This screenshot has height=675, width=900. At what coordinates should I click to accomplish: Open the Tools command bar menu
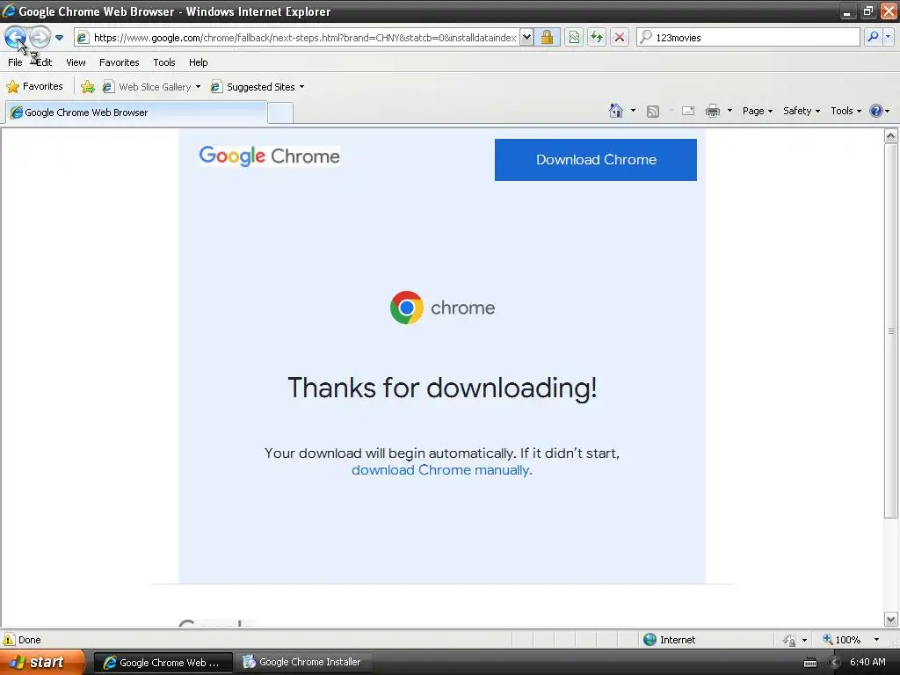point(846,111)
